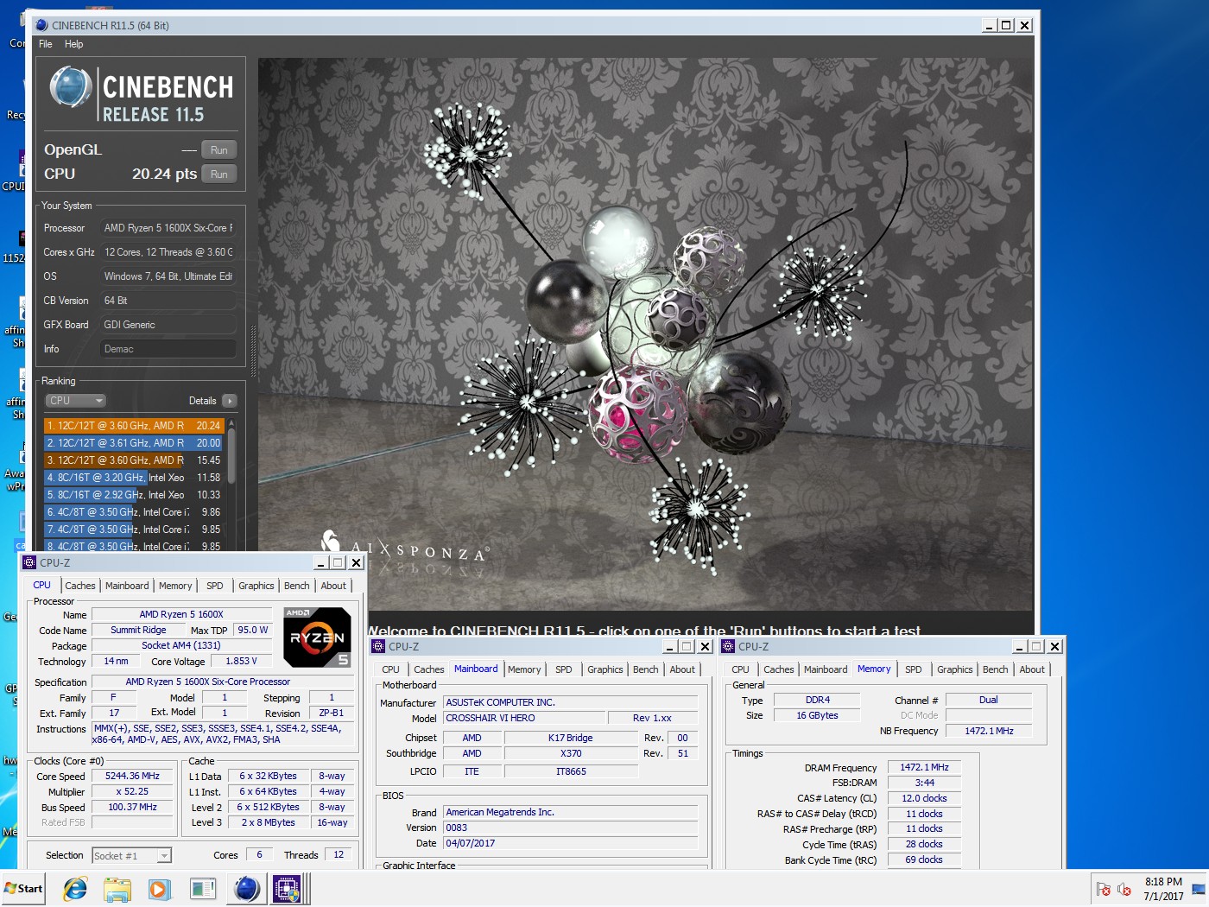This screenshot has height=907, width=1209.
Task: Open the File menu in Cinebench
Action: point(46,44)
